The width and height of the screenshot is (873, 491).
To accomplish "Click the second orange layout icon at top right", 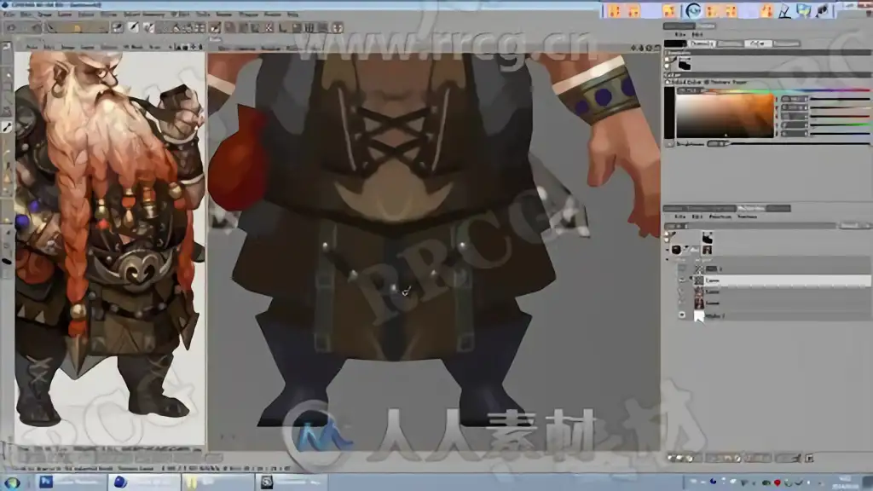I will pos(634,10).
